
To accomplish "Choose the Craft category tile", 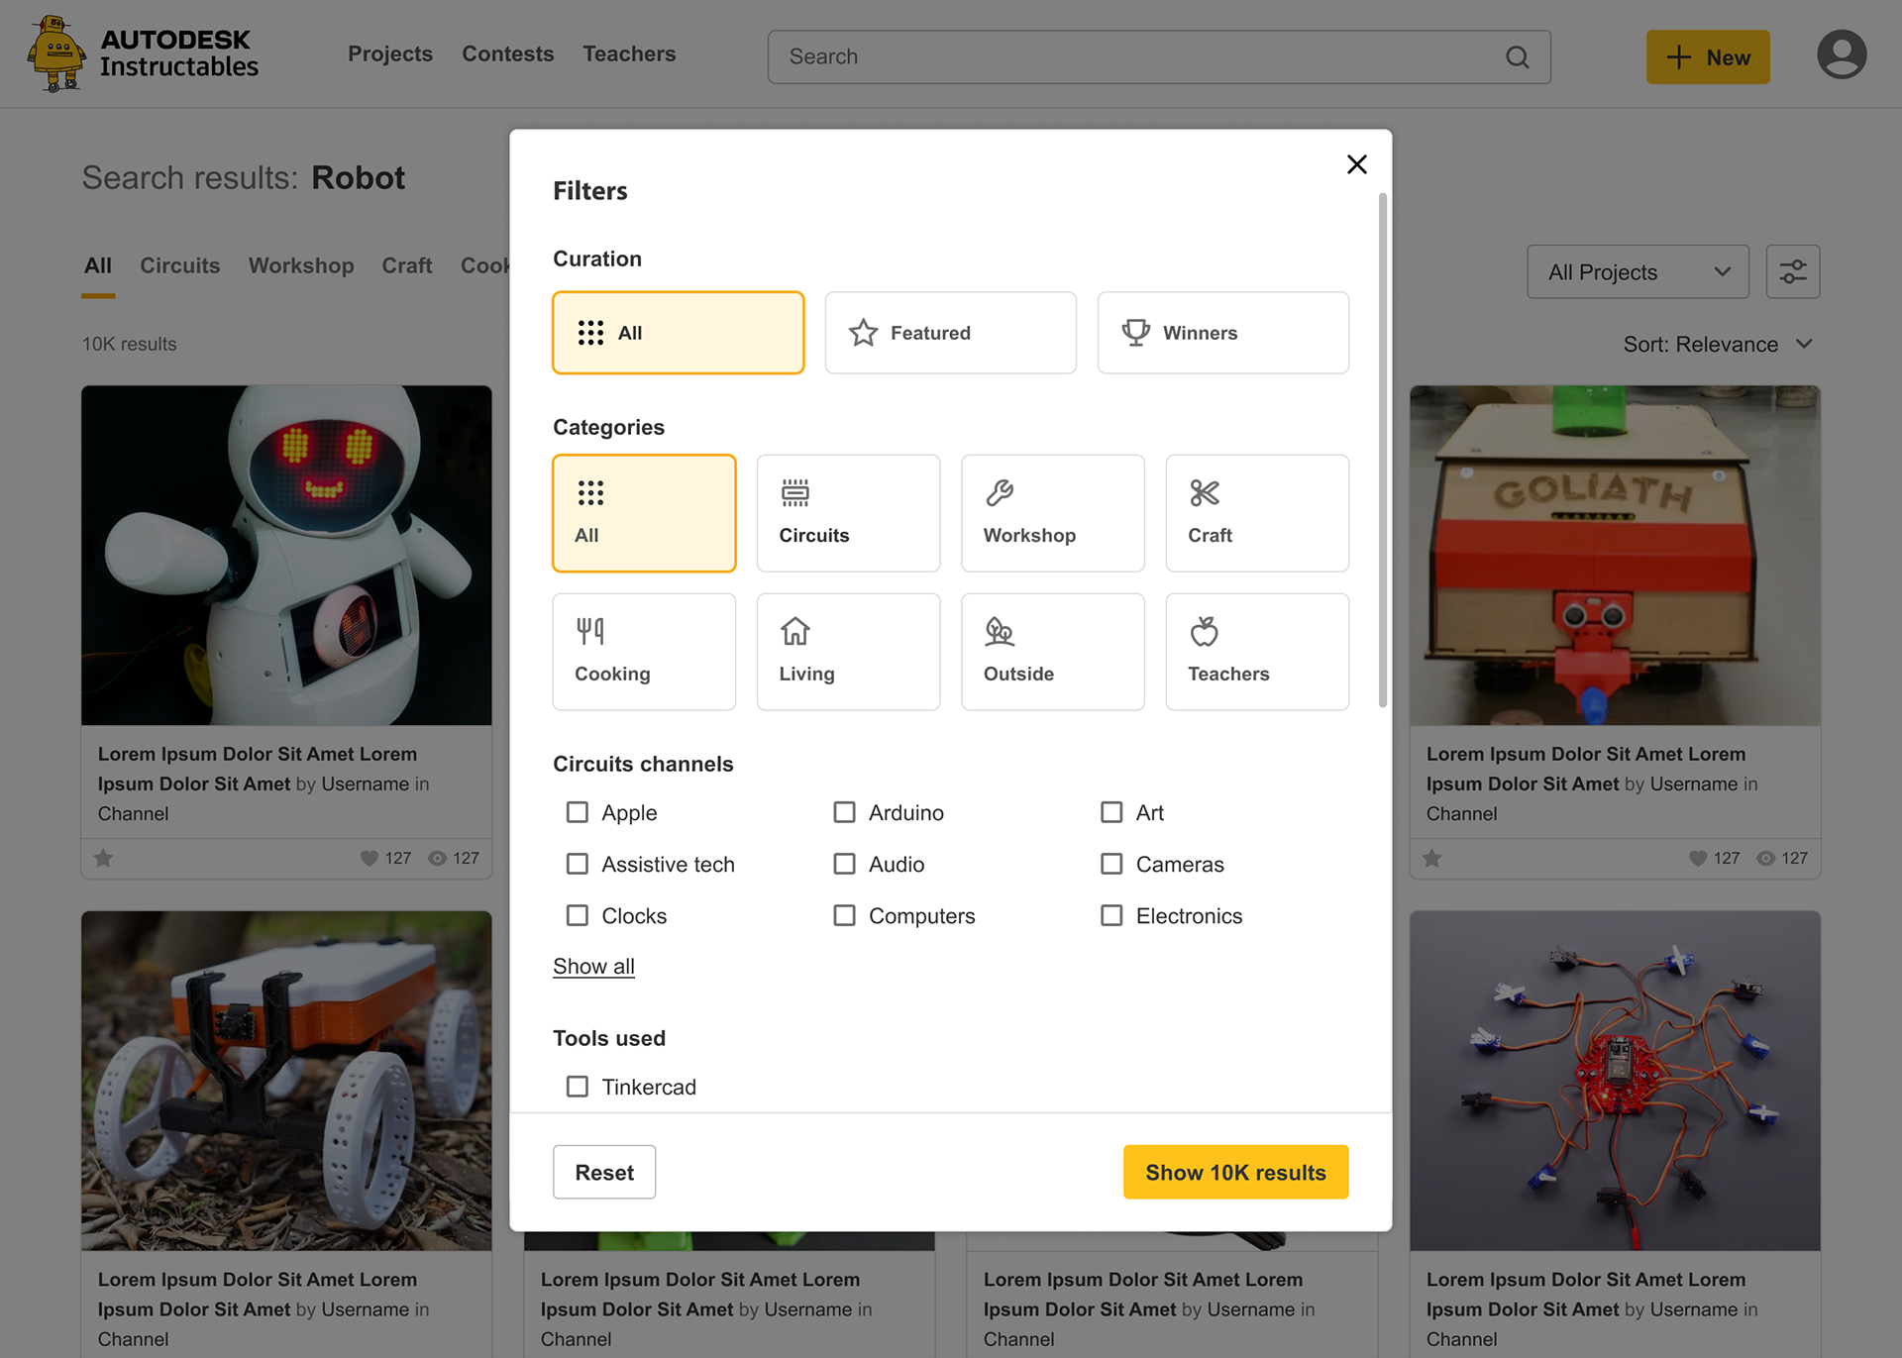I will point(1257,513).
